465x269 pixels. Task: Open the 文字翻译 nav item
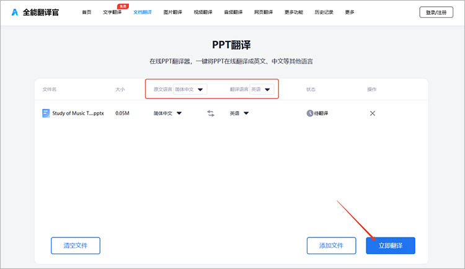pos(112,12)
